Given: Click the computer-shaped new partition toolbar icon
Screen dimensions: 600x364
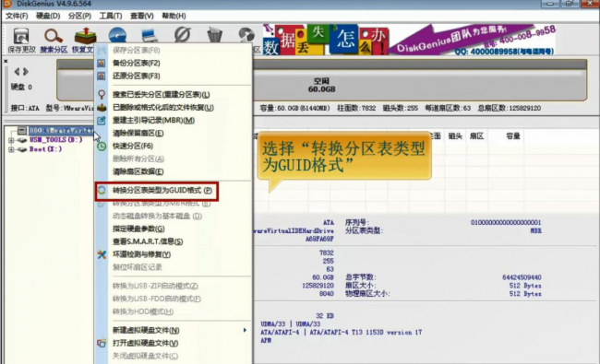Looking at the screenshot, I should 150,35.
